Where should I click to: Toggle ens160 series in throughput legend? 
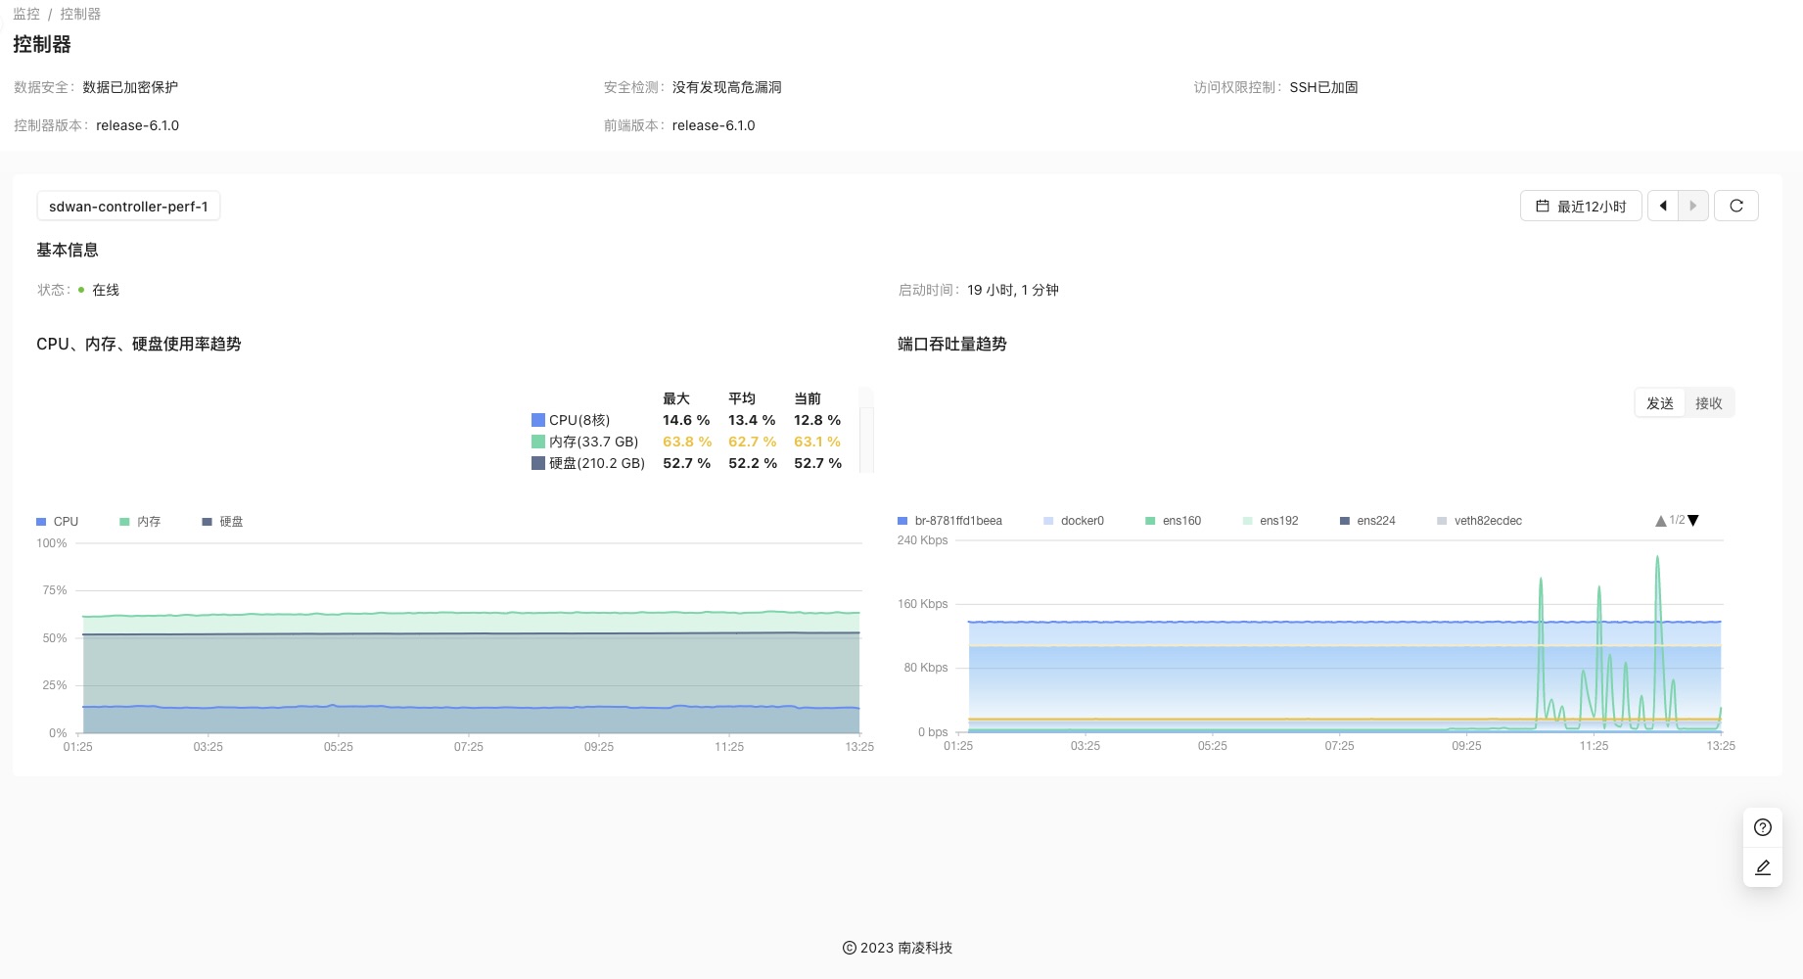coord(1174,521)
